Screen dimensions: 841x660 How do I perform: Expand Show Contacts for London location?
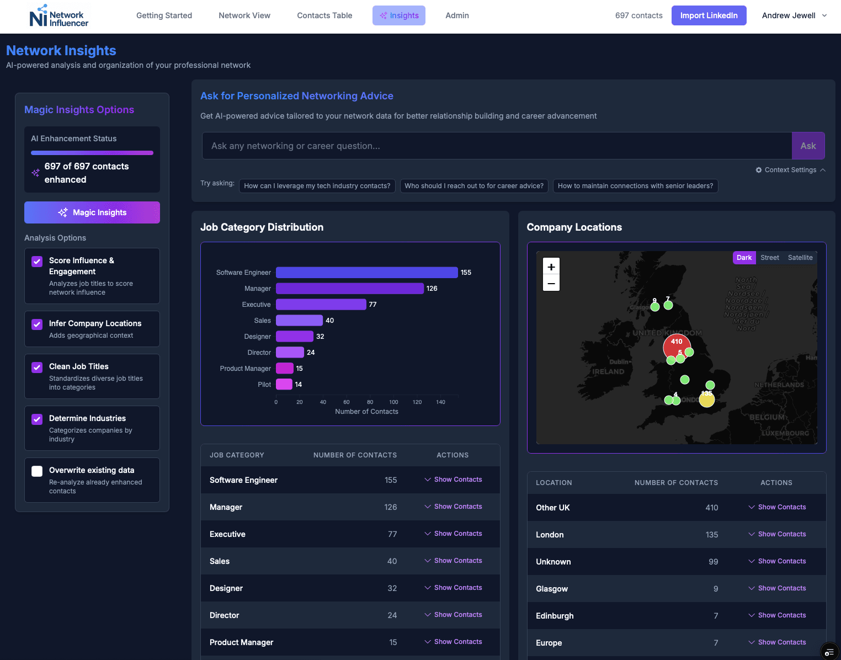(777, 534)
